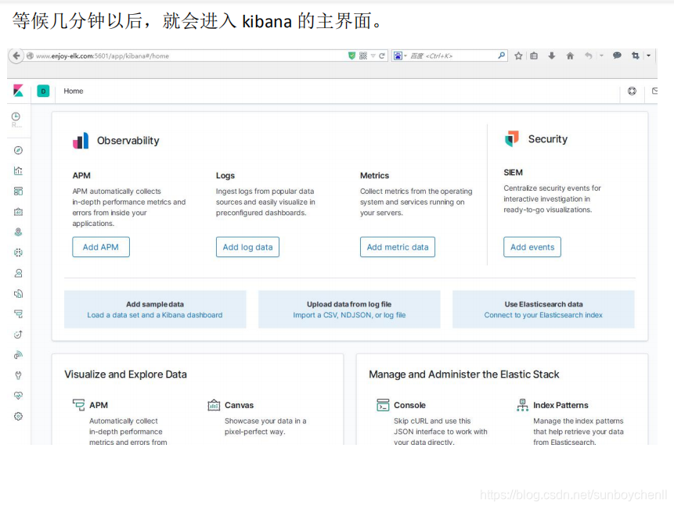Click Use Elasticsearch data title
This screenshot has height=509, width=674.
click(x=543, y=304)
